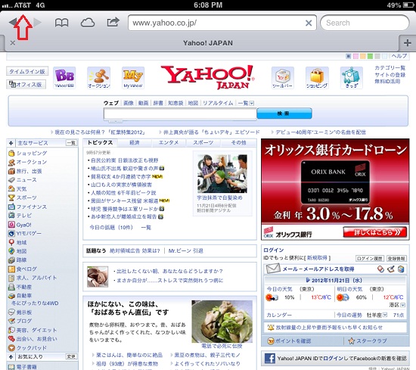
Task: Click the 変更 button beside お気に入り
Action: coord(71,356)
